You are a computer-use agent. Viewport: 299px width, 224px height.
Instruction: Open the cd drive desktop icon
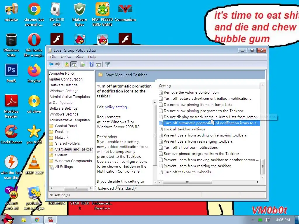(x=34, y=104)
